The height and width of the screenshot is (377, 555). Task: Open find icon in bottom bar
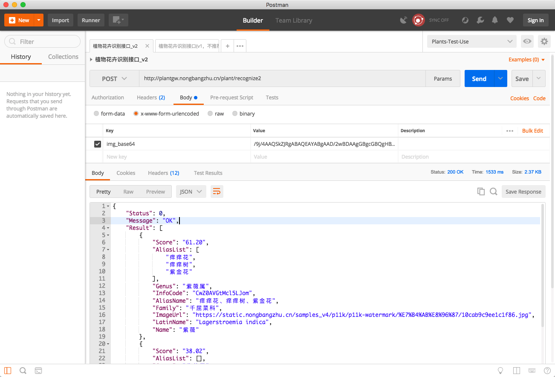point(23,371)
